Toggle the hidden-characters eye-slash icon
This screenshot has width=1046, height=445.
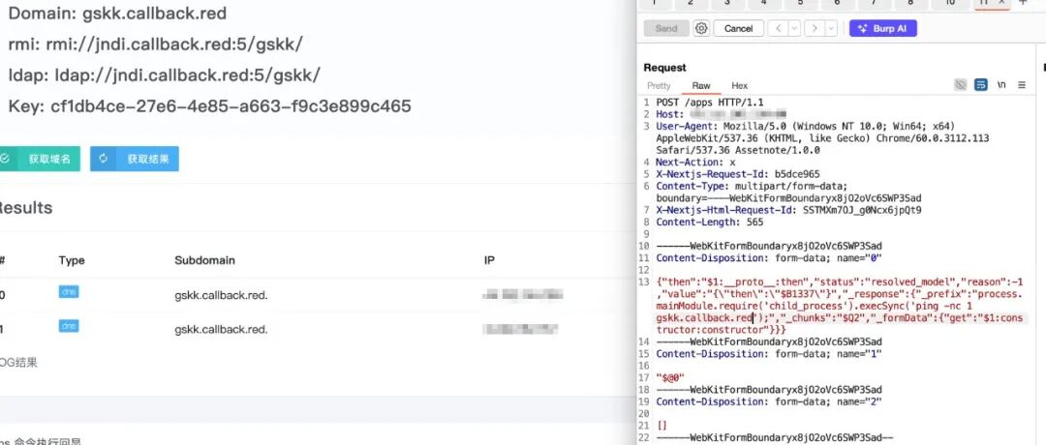[961, 84]
